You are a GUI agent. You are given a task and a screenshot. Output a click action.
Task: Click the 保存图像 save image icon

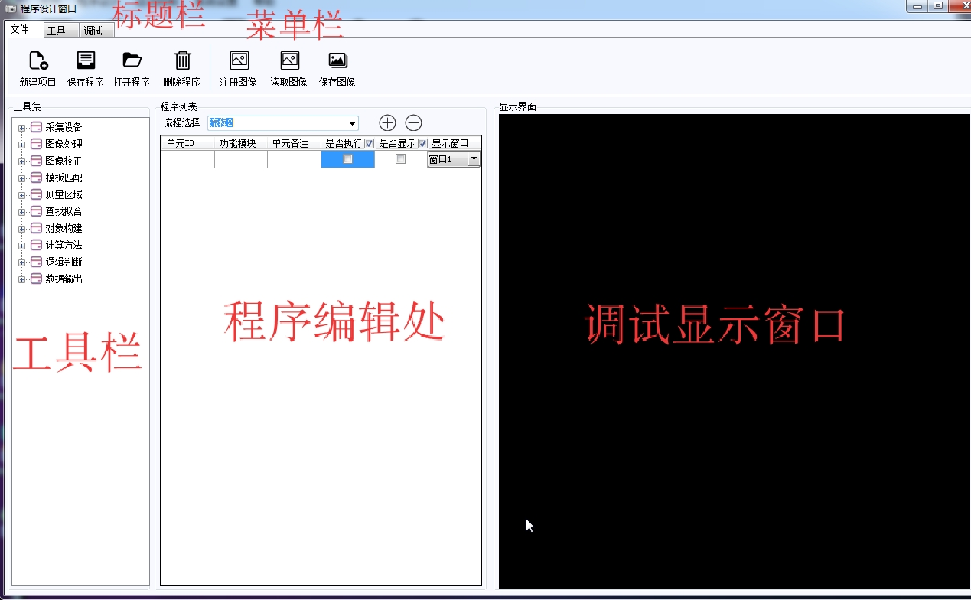point(337,61)
